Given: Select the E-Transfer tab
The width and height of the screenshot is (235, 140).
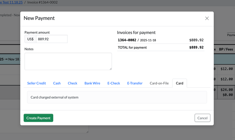Looking at the screenshot, I should [135, 83].
